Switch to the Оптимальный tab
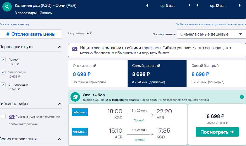The height and width of the screenshot is (146, 246). [98, 74]
